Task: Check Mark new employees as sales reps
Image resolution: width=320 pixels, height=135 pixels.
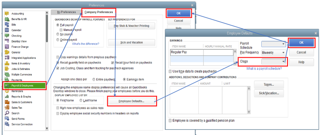Action: tap(58, 108)
